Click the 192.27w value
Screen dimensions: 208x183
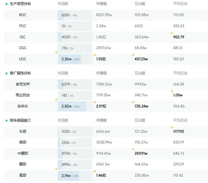coord(141,142)
